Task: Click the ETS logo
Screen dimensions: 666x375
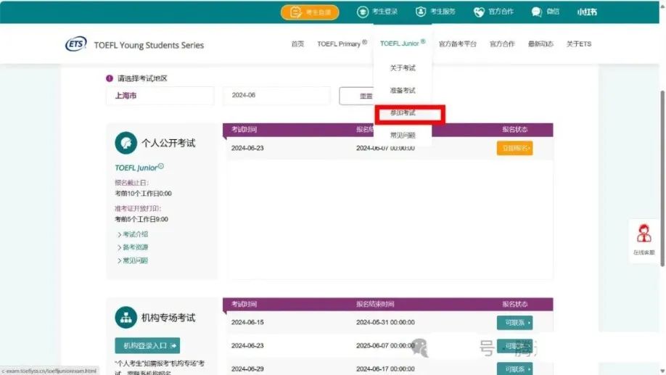Action: click(x=75, y=44)
